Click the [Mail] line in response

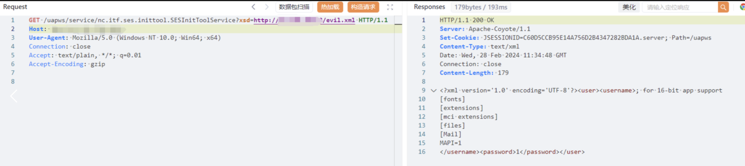450,134
